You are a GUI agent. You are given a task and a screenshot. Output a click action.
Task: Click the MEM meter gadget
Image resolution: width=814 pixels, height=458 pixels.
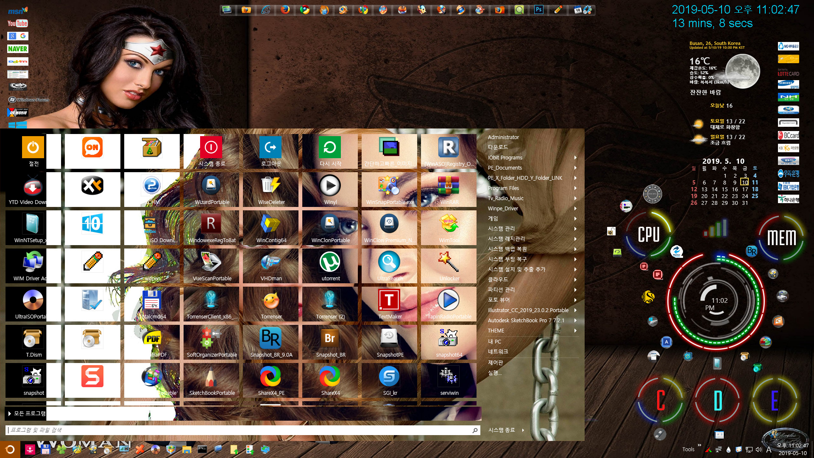781,237
